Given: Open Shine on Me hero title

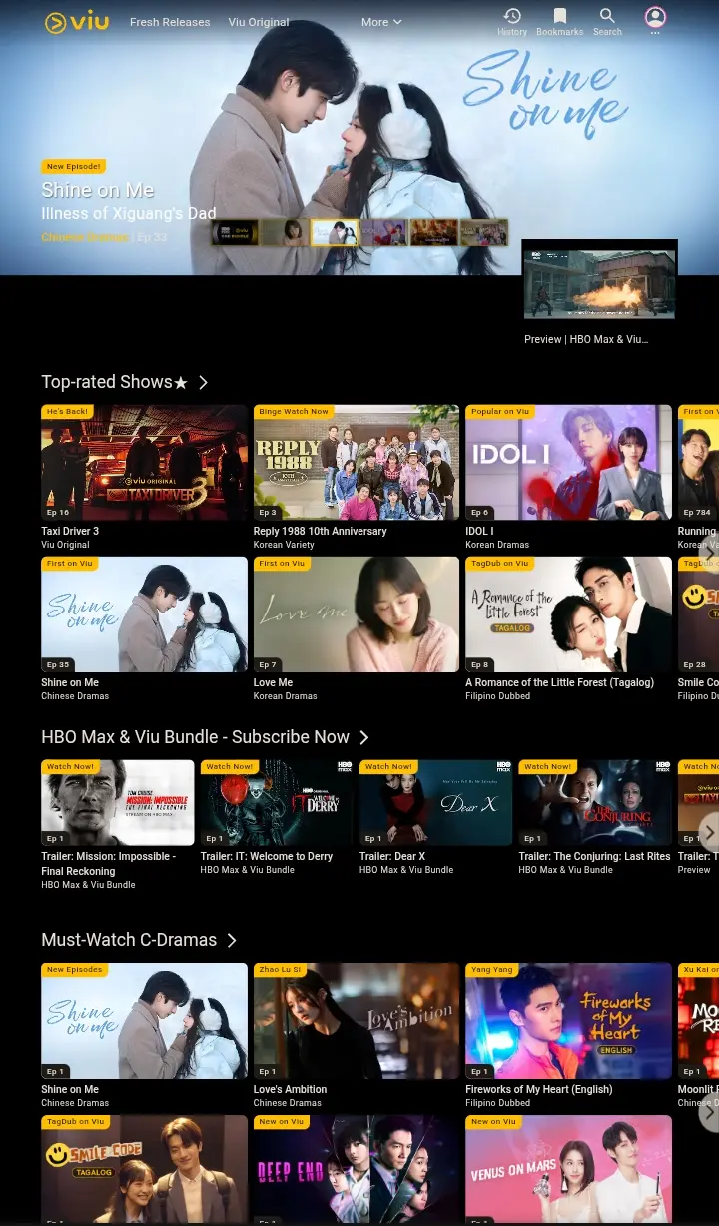Looking at the screenshot, I should coord(98,190).
